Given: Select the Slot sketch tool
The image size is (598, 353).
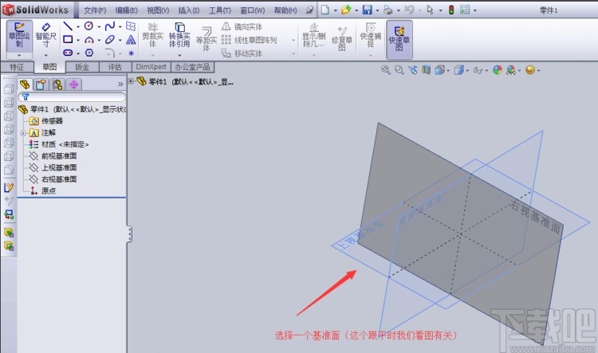Looking at the screenshot, I should click(x=68, y=53).
